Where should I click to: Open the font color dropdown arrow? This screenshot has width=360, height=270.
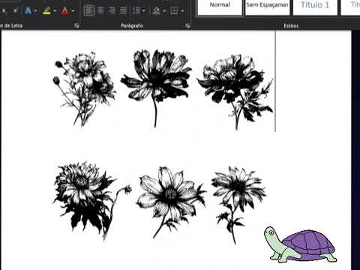tap(73, 10)
